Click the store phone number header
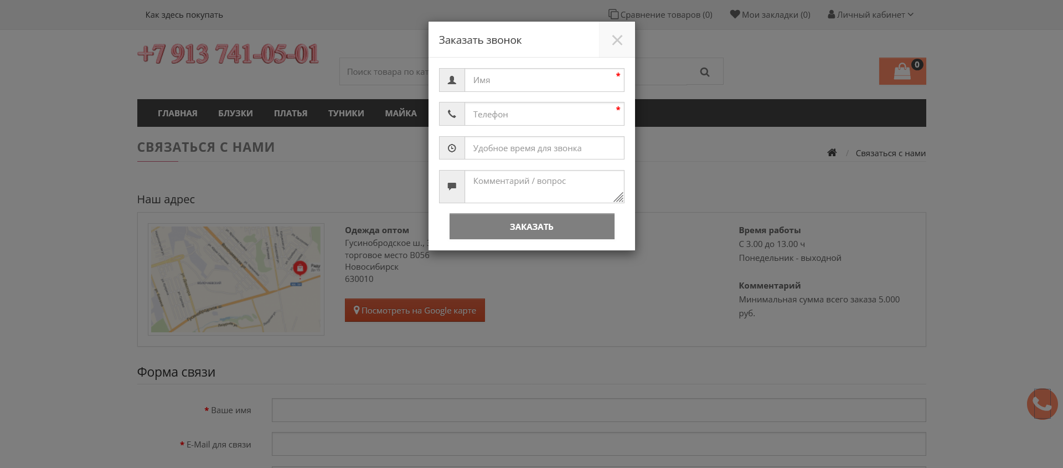The height and width of the screenshot is (468, 1063). click(x=228, y=54)
